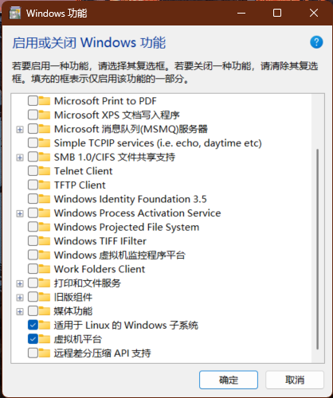Click the Work Folders Client folder icon
Viewport: 333px width, 398px height.
(45, 269)
